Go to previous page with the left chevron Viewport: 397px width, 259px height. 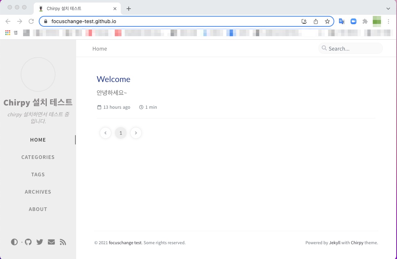tap(106, 133)
